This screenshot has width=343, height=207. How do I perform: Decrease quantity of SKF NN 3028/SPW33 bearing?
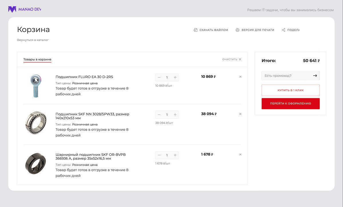[x=159, y=115]
